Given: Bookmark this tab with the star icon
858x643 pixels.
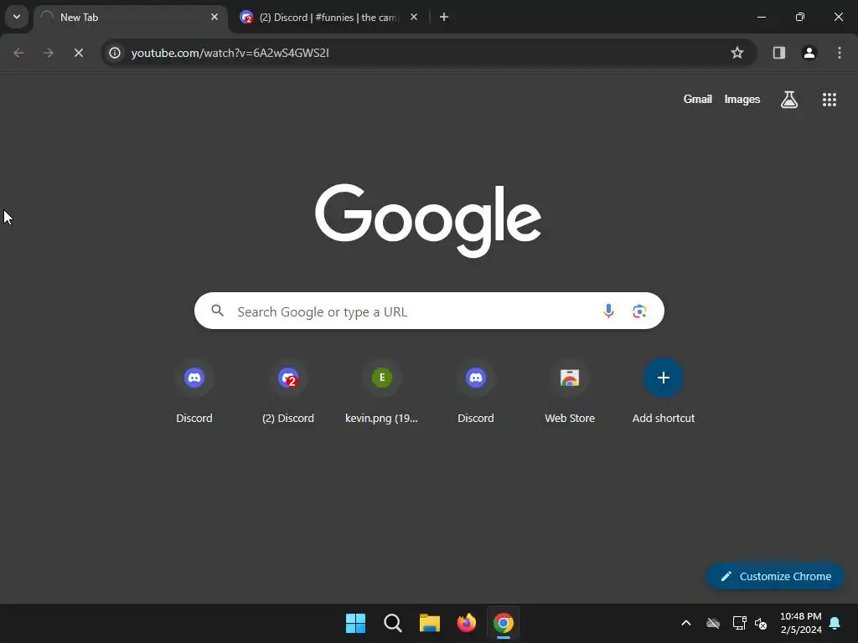Looking at the screenshot, I should pos(737,53).
